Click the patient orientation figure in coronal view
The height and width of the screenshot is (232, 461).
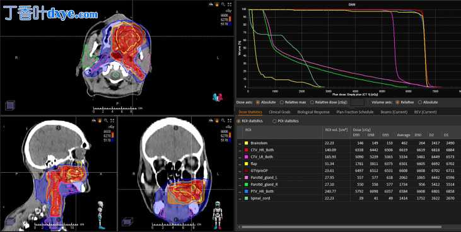click(218, 214)
